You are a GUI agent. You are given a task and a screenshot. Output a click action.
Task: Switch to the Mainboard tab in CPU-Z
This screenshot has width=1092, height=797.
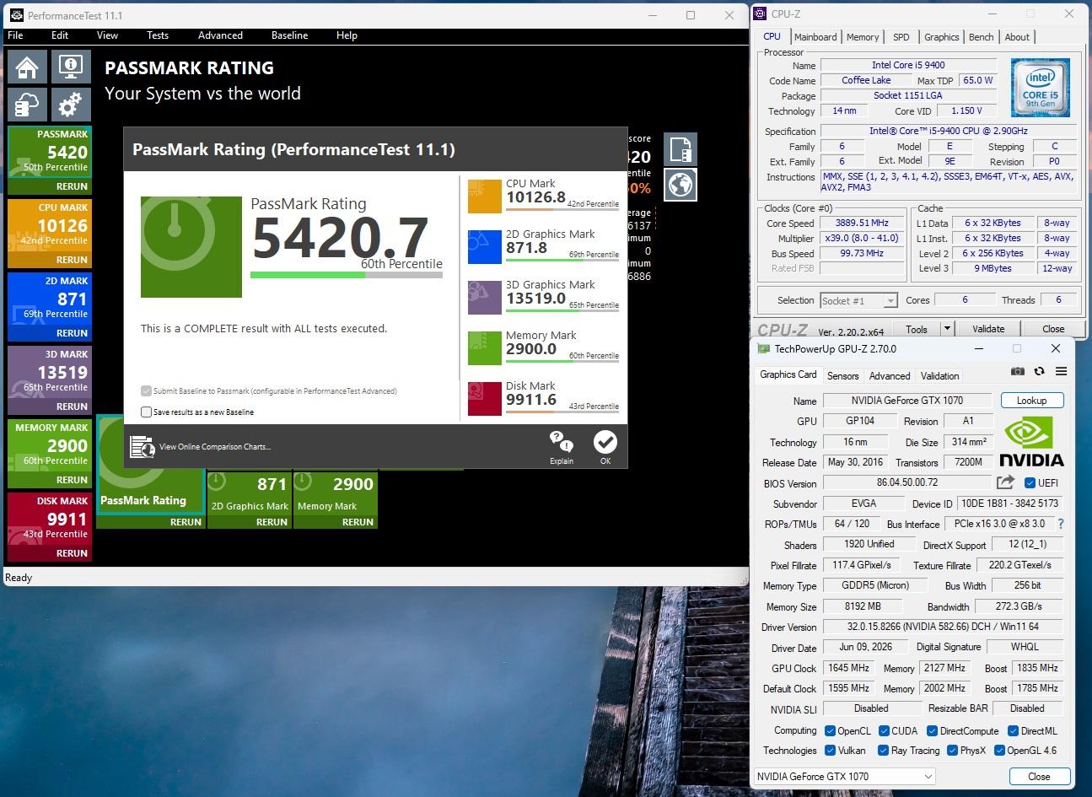coord(815,37)
